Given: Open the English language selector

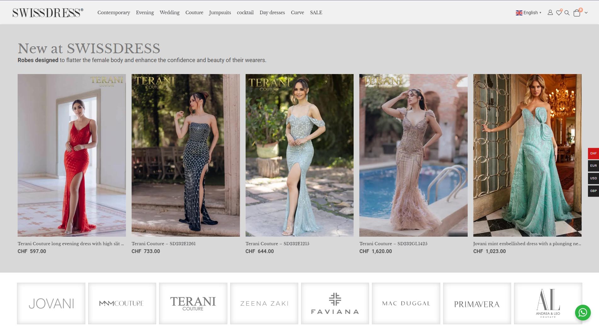Looking at the screenshot, I should coord(529,13).
